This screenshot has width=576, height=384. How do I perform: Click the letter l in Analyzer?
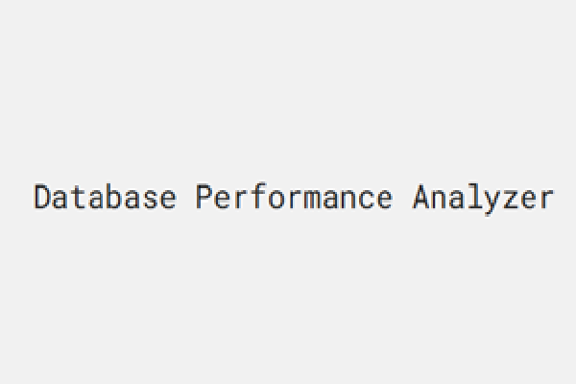[x=473, y=197]
